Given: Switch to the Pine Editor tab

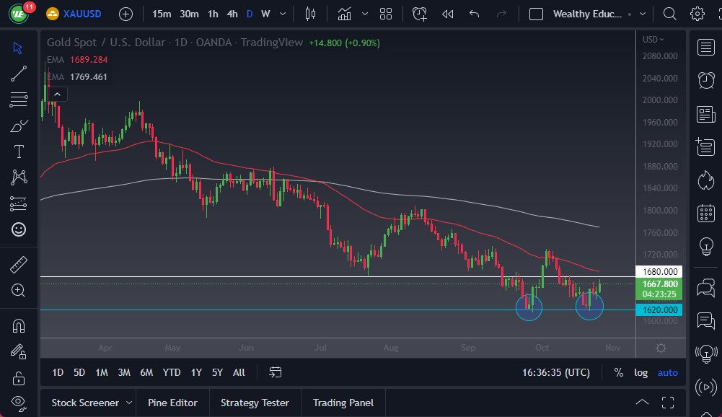Looking at the screenshot, I should coord(172,403).
